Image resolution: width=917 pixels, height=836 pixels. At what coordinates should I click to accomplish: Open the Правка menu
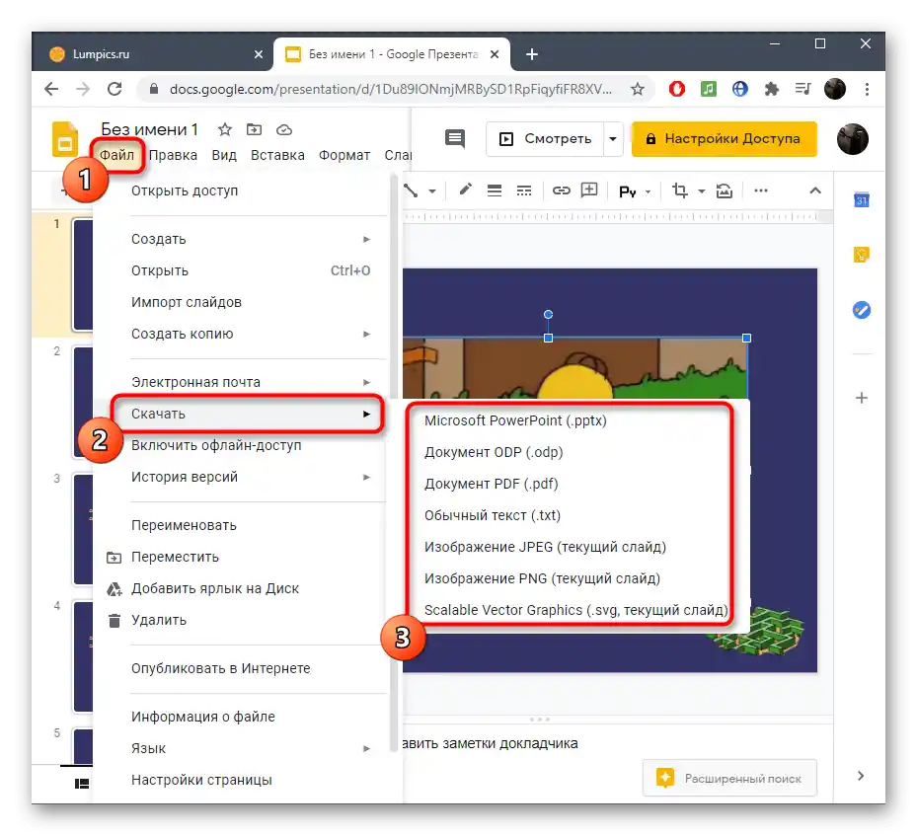click(173, 155)
